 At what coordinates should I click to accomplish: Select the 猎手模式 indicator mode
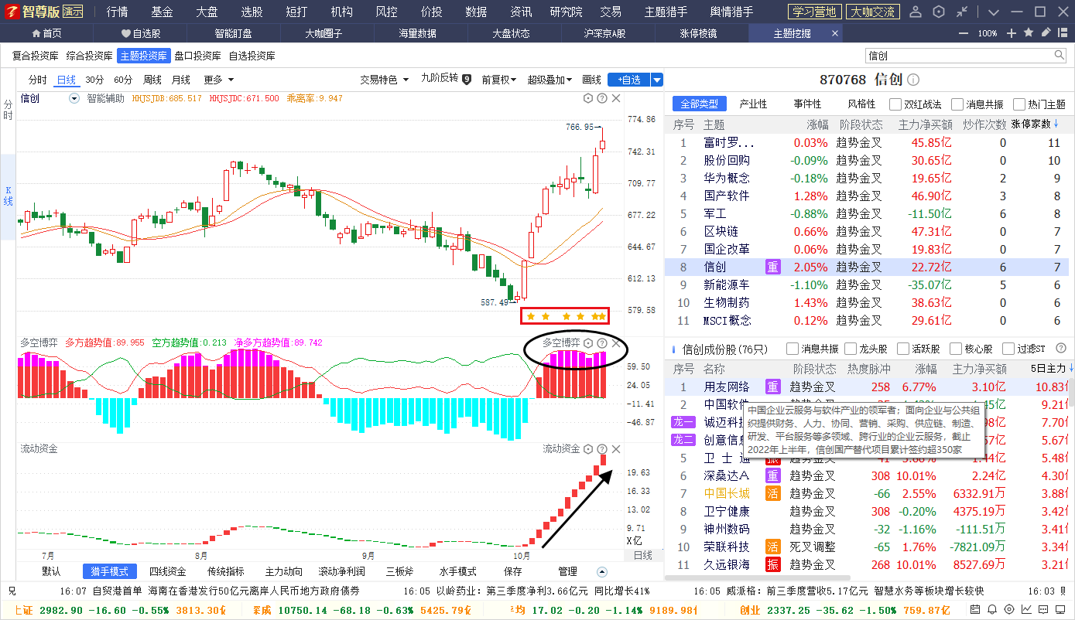click(110, 571)
